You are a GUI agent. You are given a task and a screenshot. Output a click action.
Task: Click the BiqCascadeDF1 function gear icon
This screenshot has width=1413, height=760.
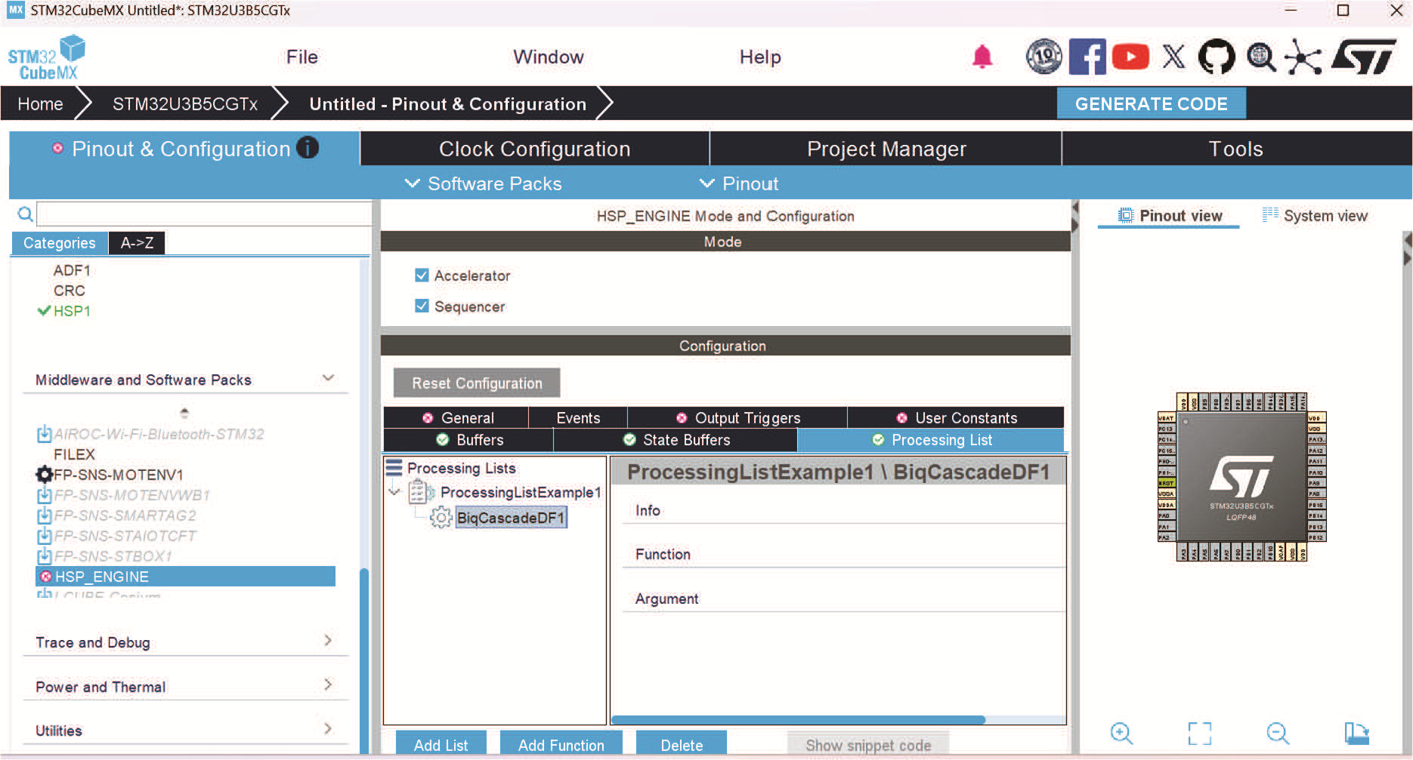pyautogui.click(x=441, y=518)
